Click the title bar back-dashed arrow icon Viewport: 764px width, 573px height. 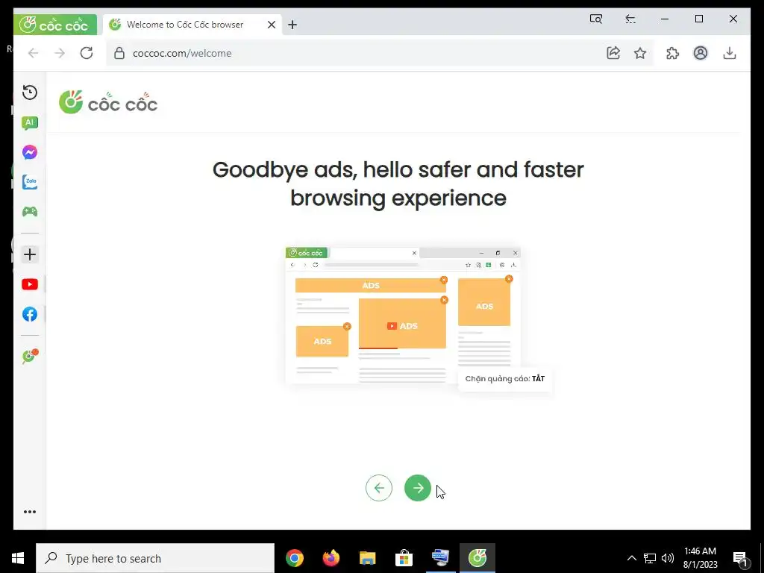630,19
